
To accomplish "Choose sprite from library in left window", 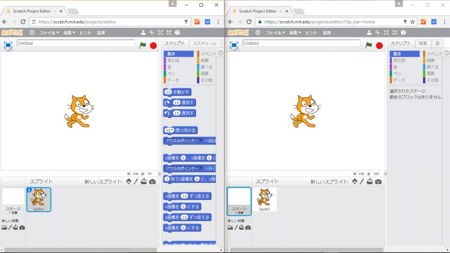I will pyautogui.click(x=129, y=181).
